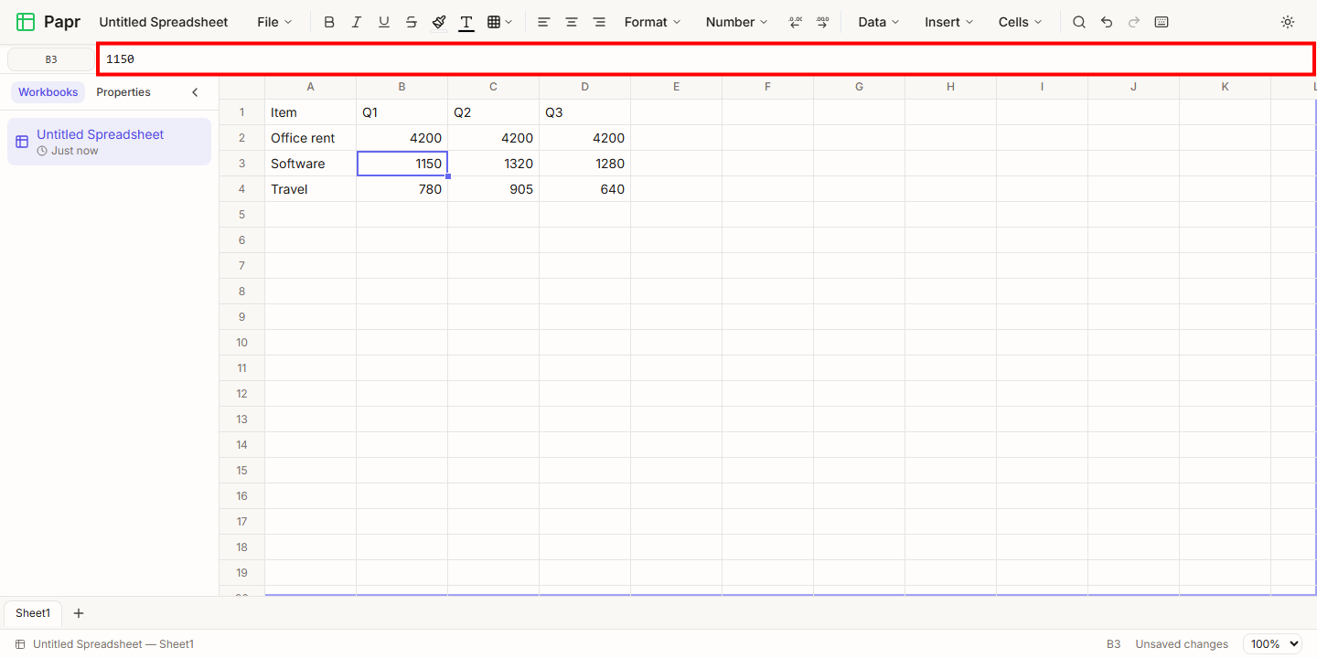Screen dimensions: 1317x658
Task: Select cell containing 1280
Action: coord(585,164)
